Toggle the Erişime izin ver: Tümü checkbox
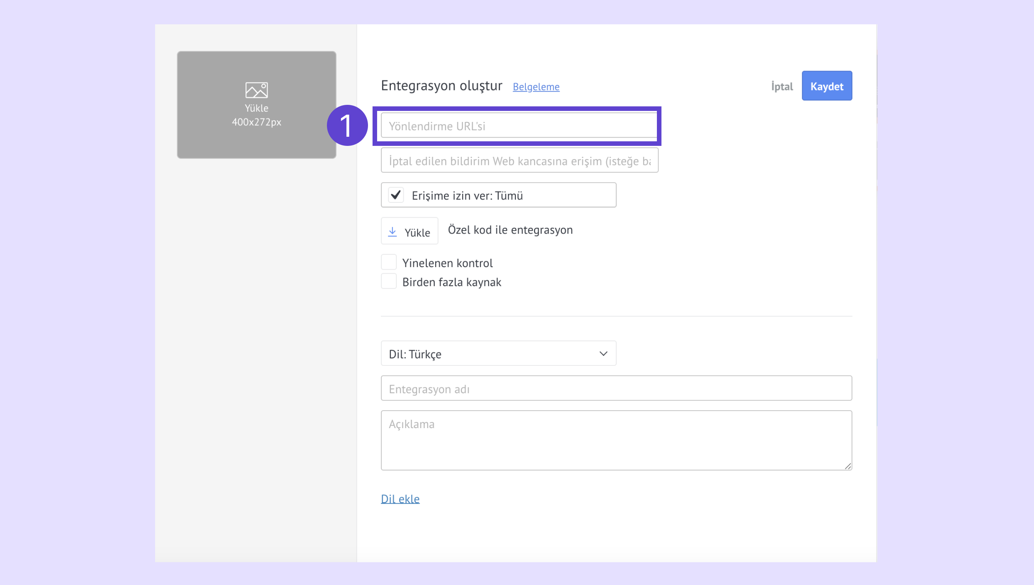This screenshot has width=1034, height=585. (396, 195)
